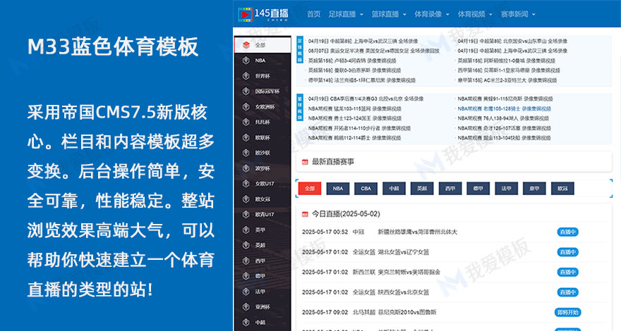Screen dimensions: 621x331
Task: Open highlighted 老鹰105-128骑士 录像集锦 link
Action: pos(505,108)
